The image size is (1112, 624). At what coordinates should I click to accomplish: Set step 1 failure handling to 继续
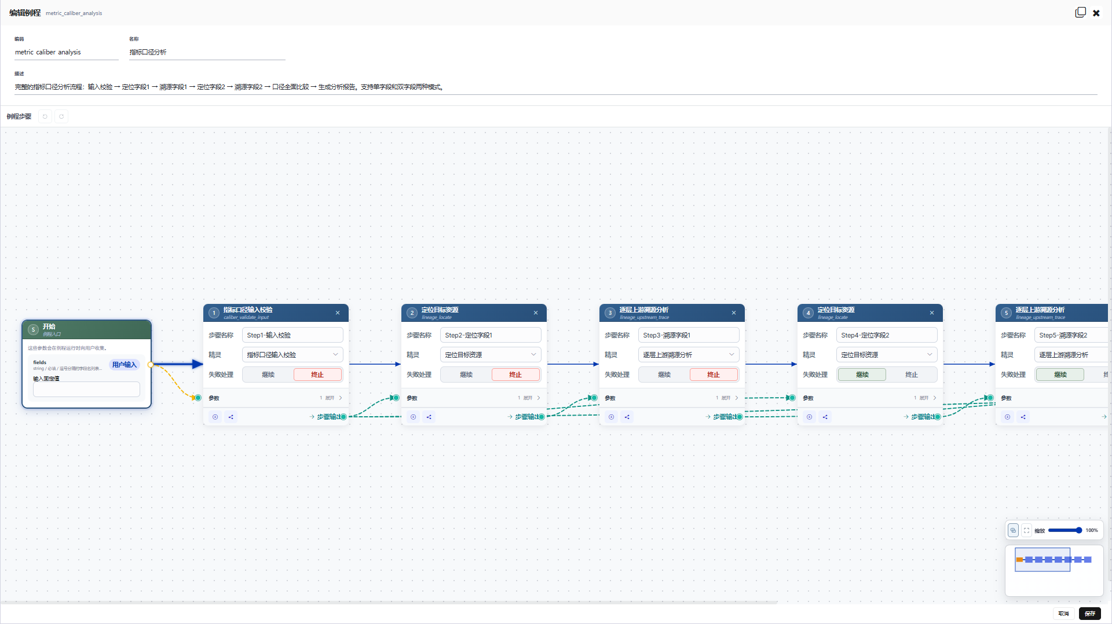click(268, 375)
